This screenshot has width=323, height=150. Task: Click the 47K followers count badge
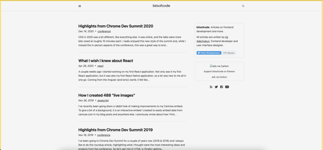[229, 53]
